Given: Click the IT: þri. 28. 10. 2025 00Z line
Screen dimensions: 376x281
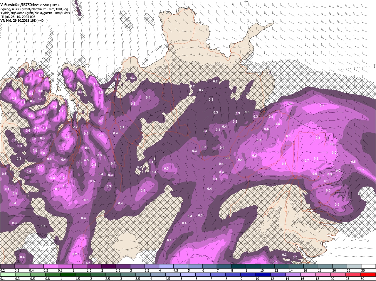Looking at the screenshot, I should click(18, 17).
